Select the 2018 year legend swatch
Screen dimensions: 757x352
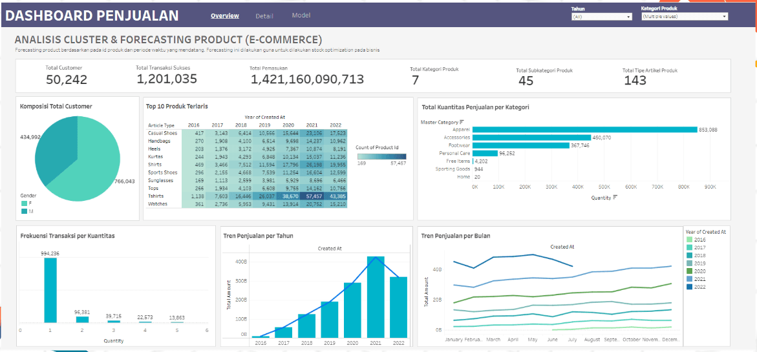coord(689,256)
